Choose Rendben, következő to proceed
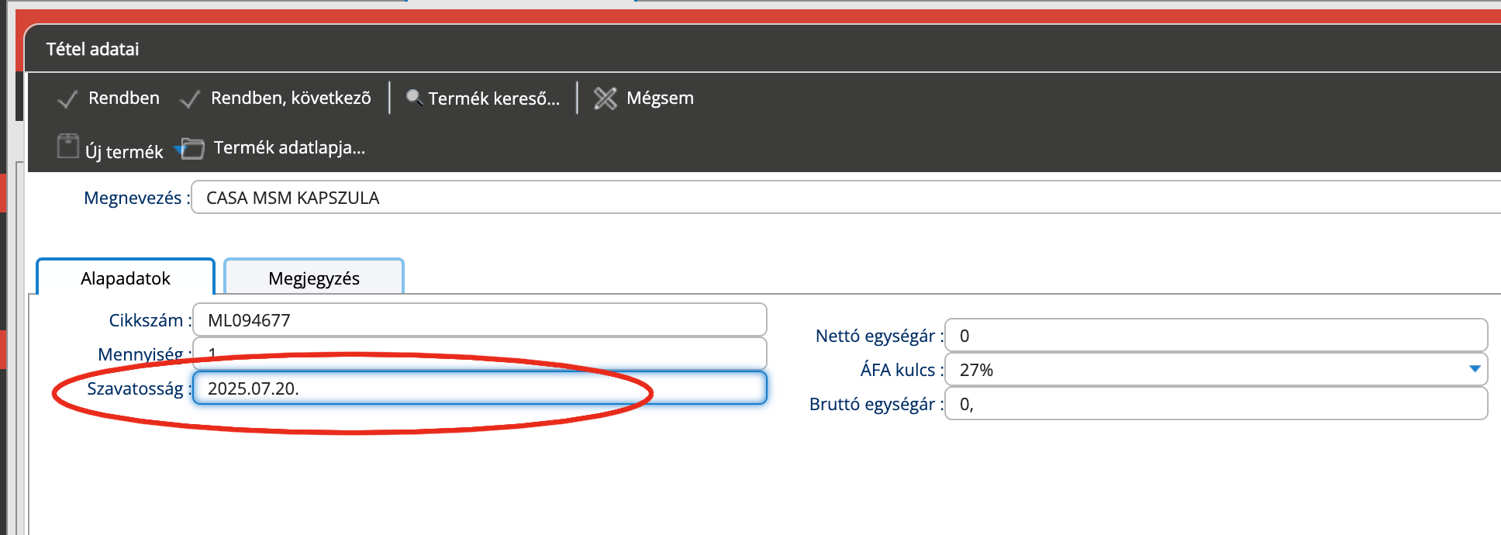Viewport: 1501px width, 535px height. [x=275, y=98]
